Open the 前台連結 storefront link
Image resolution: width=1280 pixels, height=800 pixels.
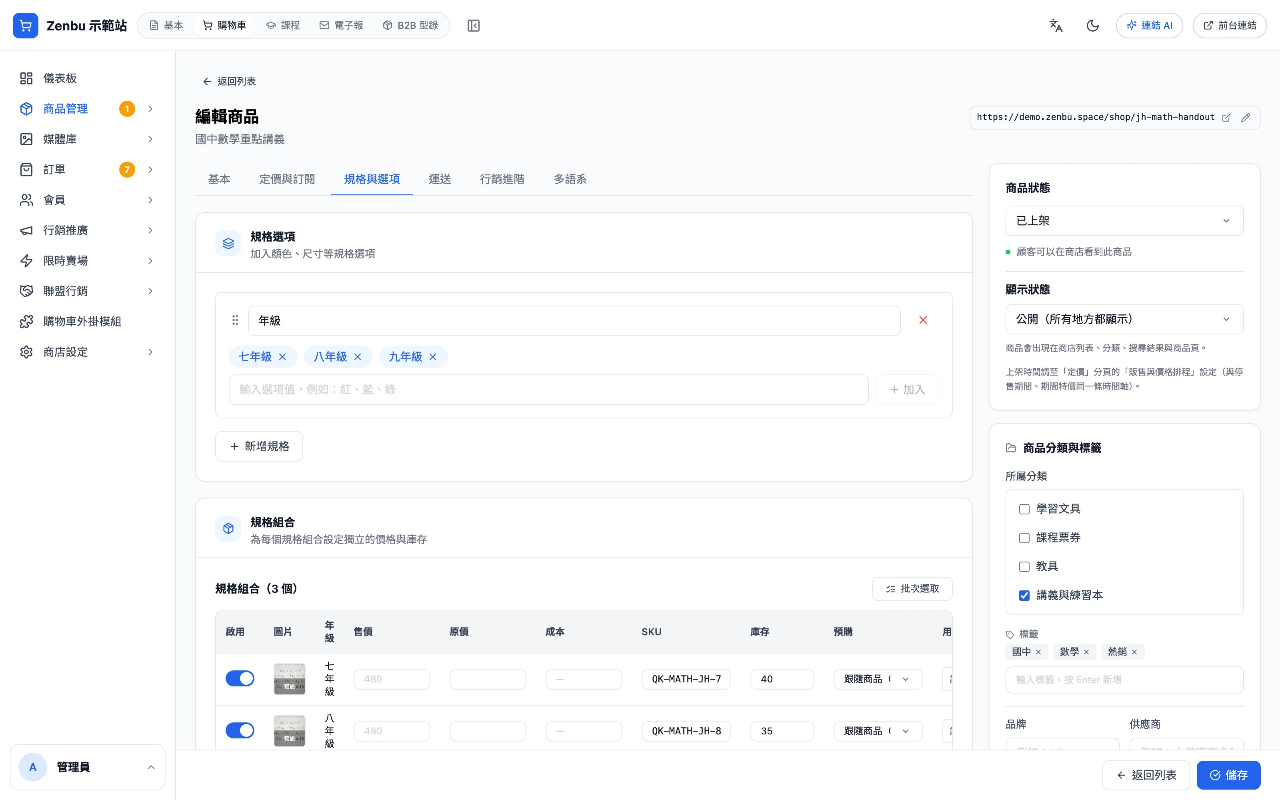coord(1230,25)
